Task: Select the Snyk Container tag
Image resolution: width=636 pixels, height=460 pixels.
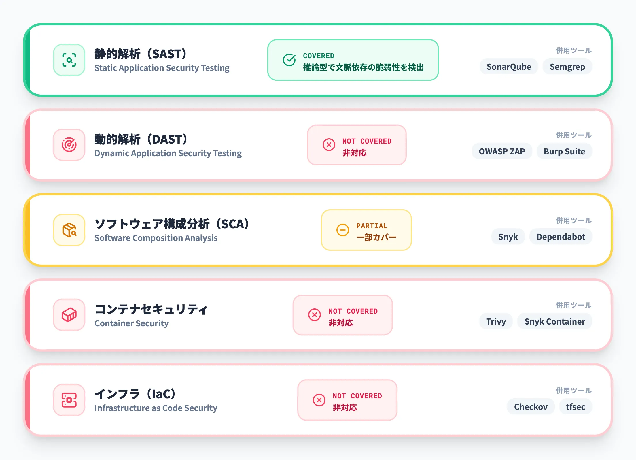Action: [554, 322]
